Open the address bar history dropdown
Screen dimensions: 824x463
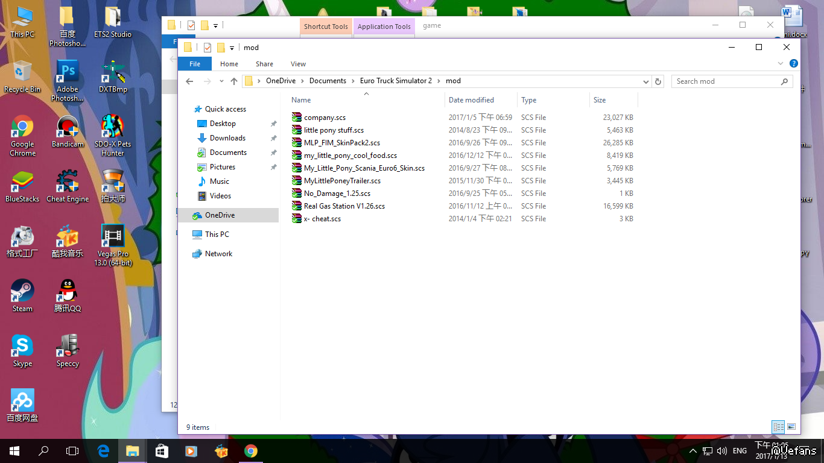[x=646, y=81]
